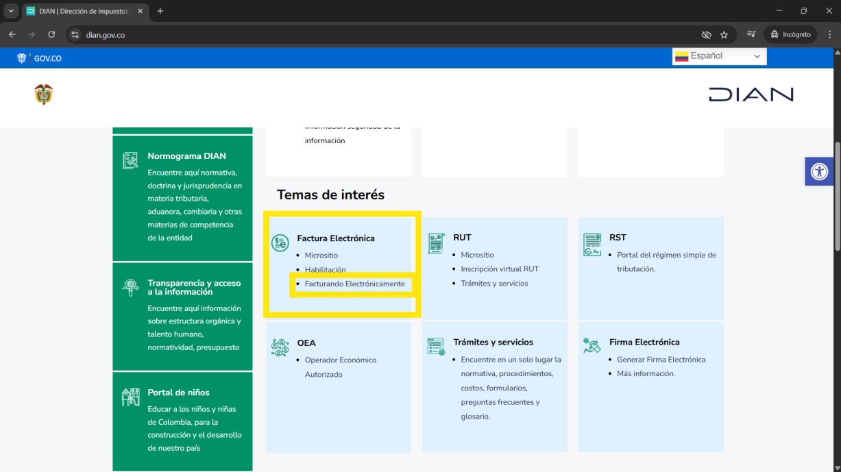Click the page vertical scrollbar thumb
This screenshot has width=841, height=472.
[x=837, y=195]
